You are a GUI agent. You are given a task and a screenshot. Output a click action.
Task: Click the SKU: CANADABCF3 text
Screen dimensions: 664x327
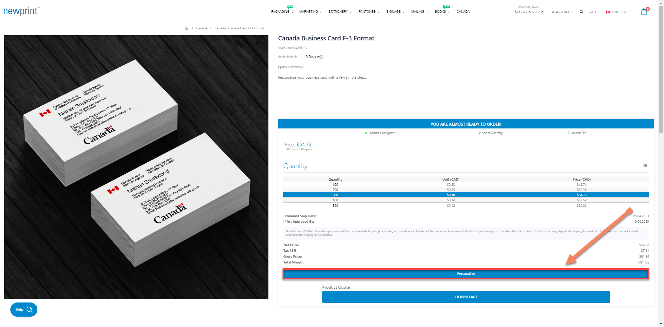click(x=292, y=48)
